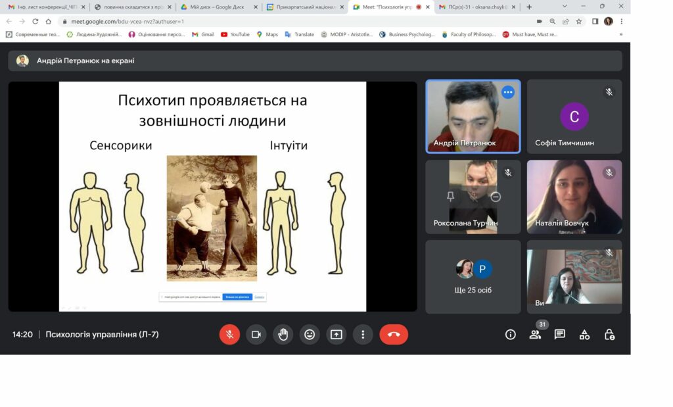Open the emoji reactions panel

coord(310,335)
